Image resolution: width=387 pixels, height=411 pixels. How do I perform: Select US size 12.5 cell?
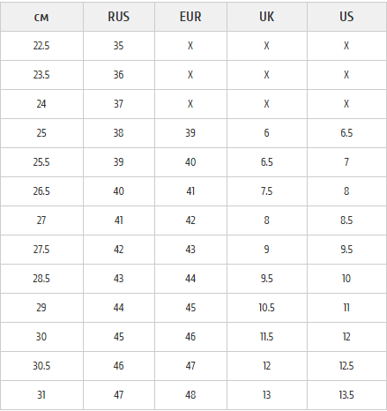click(x=346, y=366)
